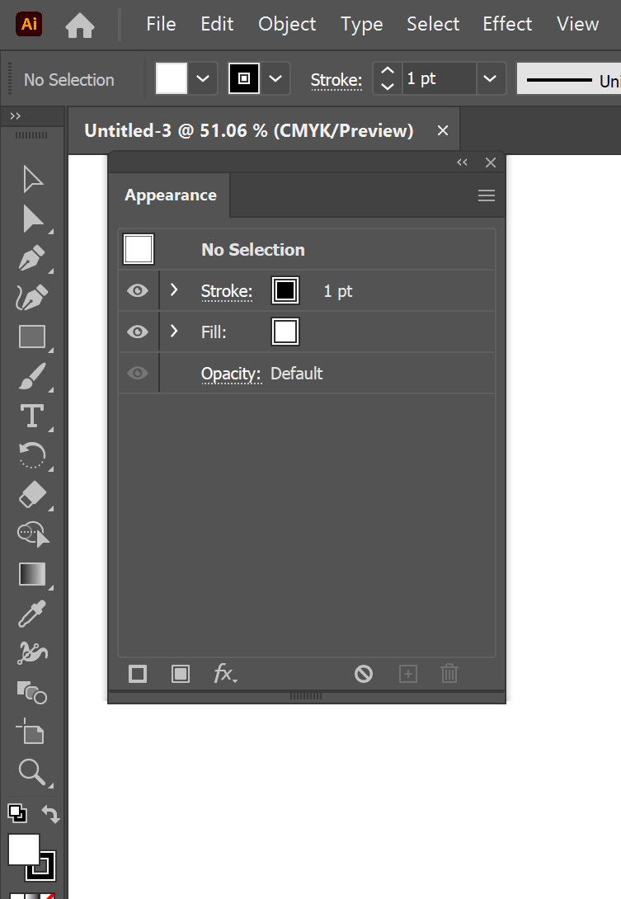Image resolution: width=621 pixels, height=899 pixels.
Task: Select the Gradient tool
Action: pos(31,574)
